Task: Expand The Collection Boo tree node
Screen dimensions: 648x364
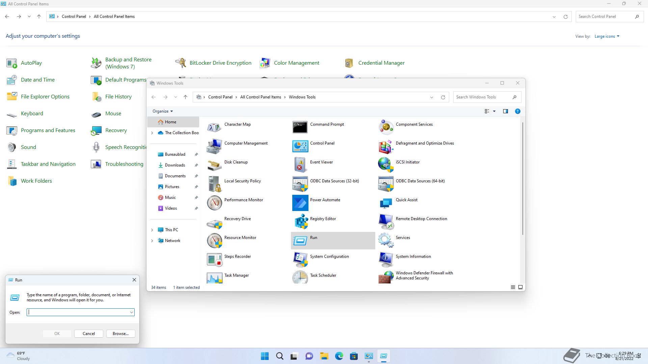Action: (152, 133)
